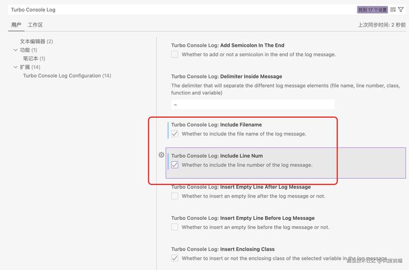Open gear menu for Include Line Num
Screen dimensions: 409x270
pos(161,155)
